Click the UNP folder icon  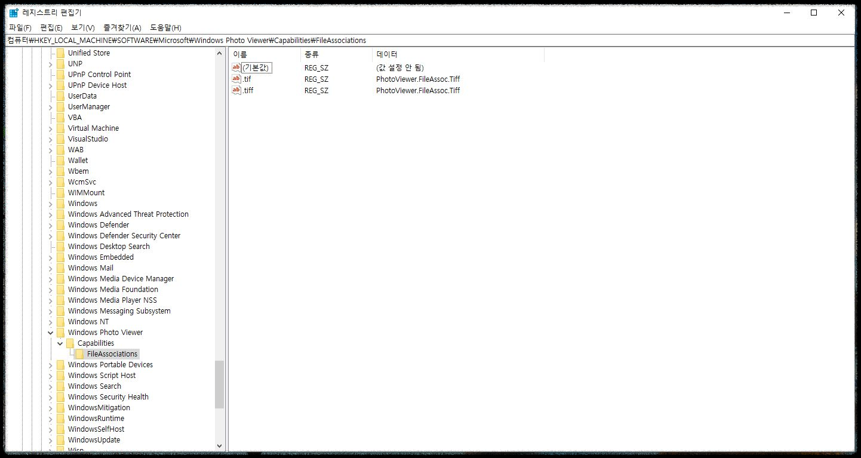point(60,64)
